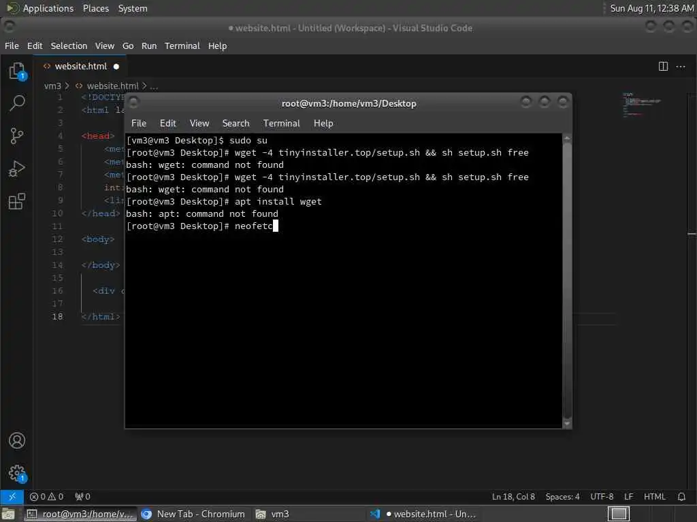Image resolution: width=697 pixels, height=522 pixels.
Task: Open the Manage gear icon
Action: point(17,473)
